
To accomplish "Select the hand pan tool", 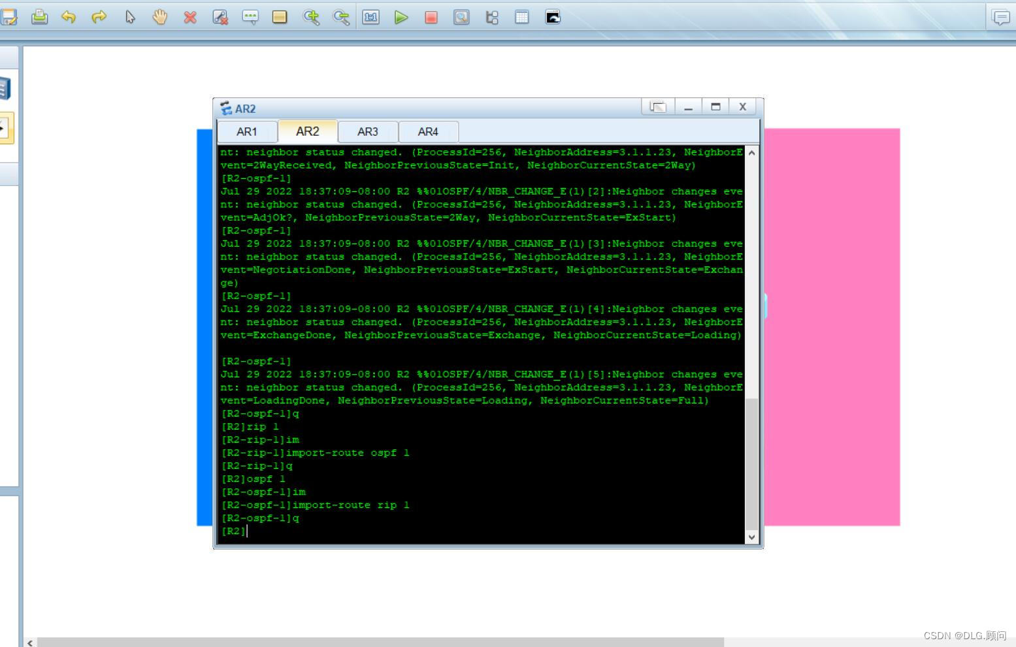I will tap(160, 17).
